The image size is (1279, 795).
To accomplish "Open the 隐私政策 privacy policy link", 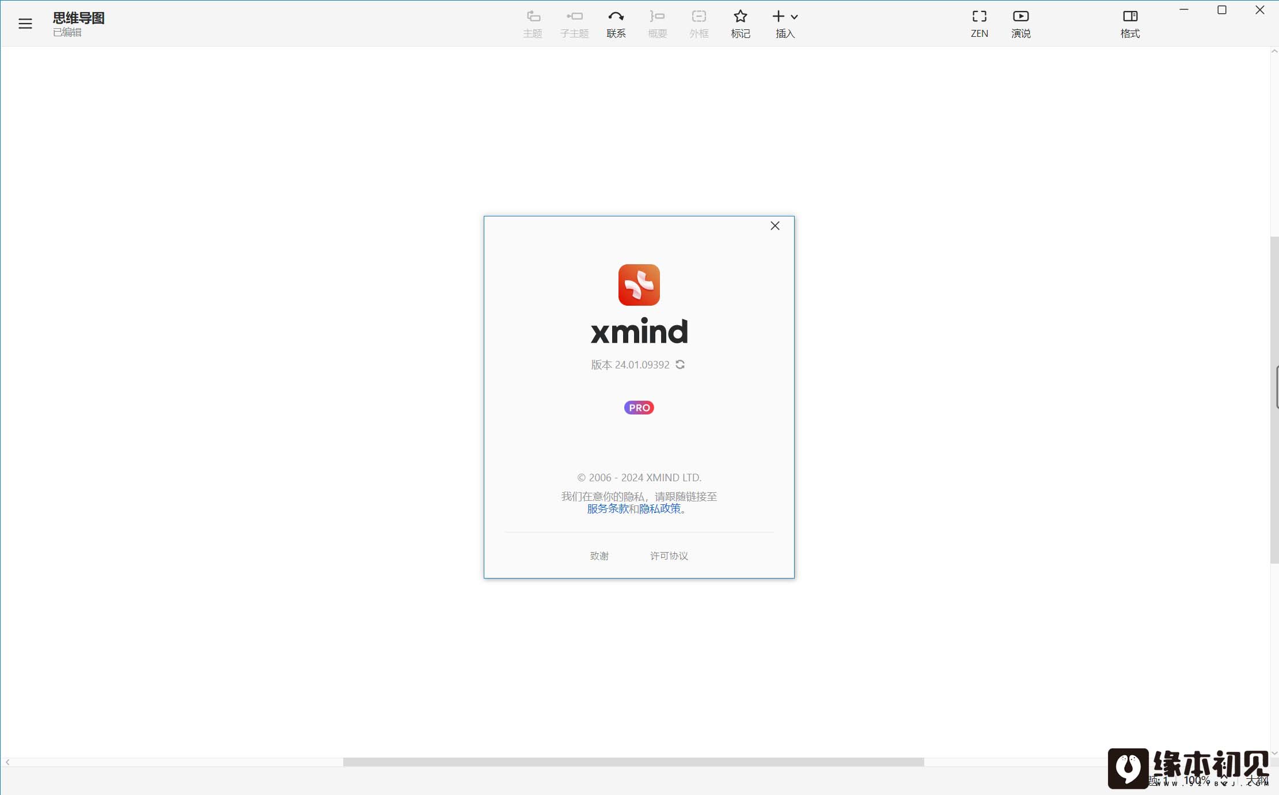I will (660, 508).
